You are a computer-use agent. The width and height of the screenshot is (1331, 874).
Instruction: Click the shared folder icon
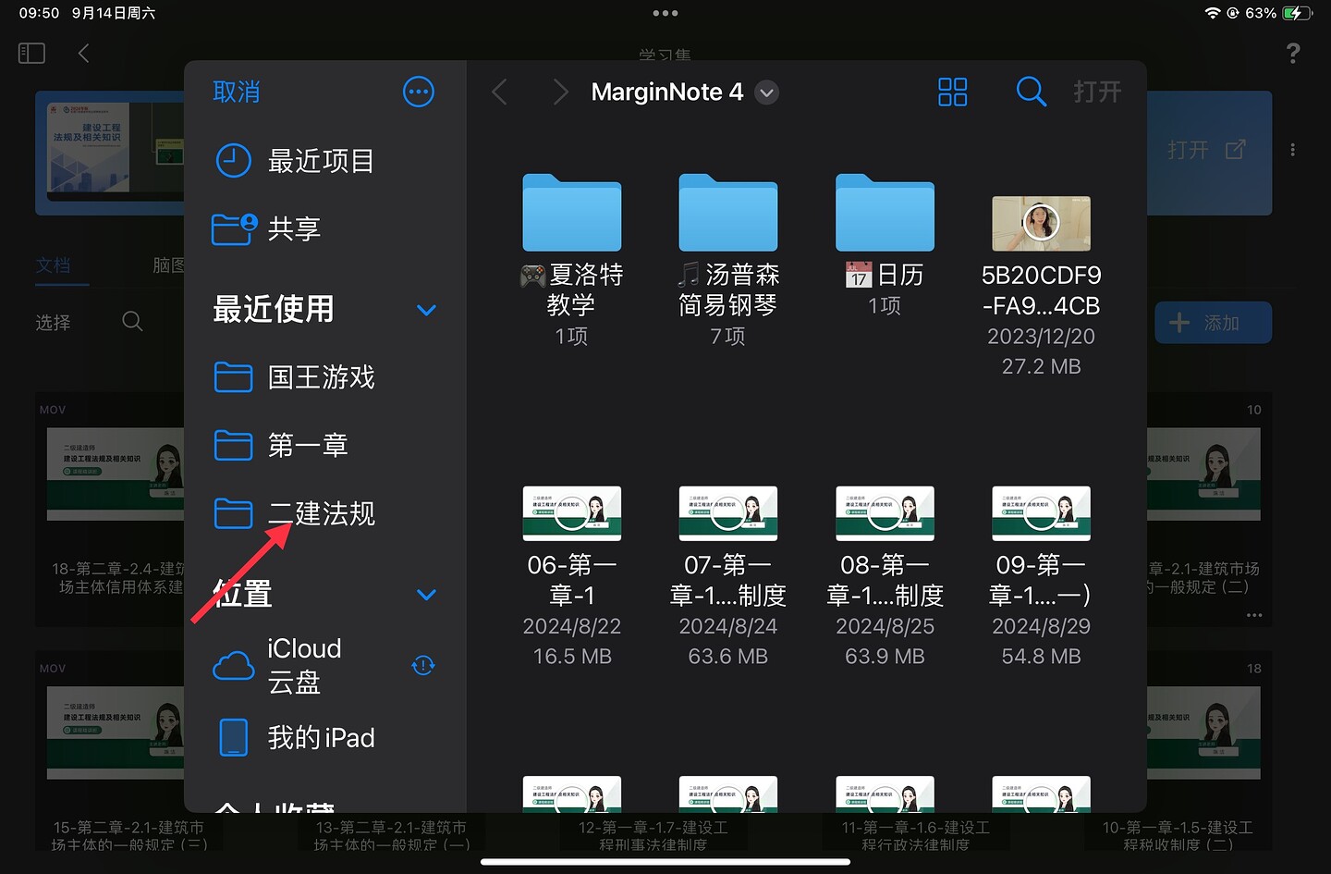234,228
